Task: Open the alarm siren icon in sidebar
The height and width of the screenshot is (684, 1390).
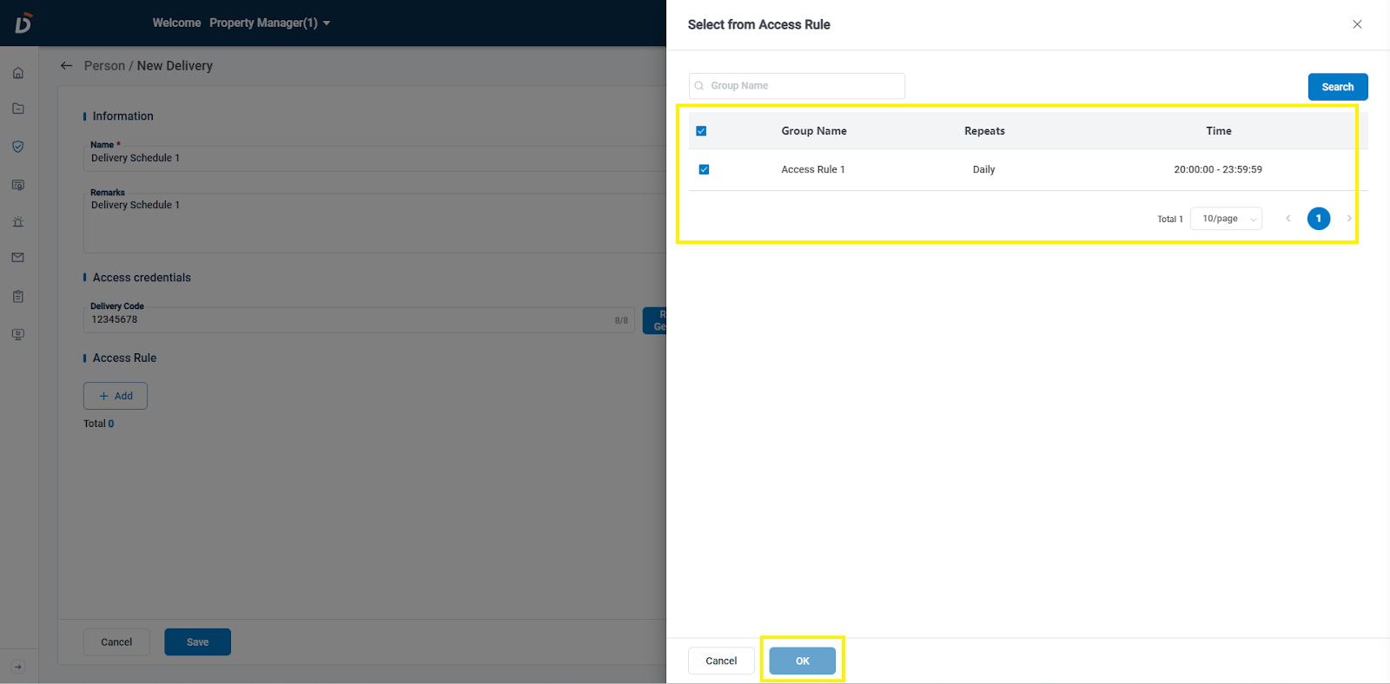Action: [18, 222]
